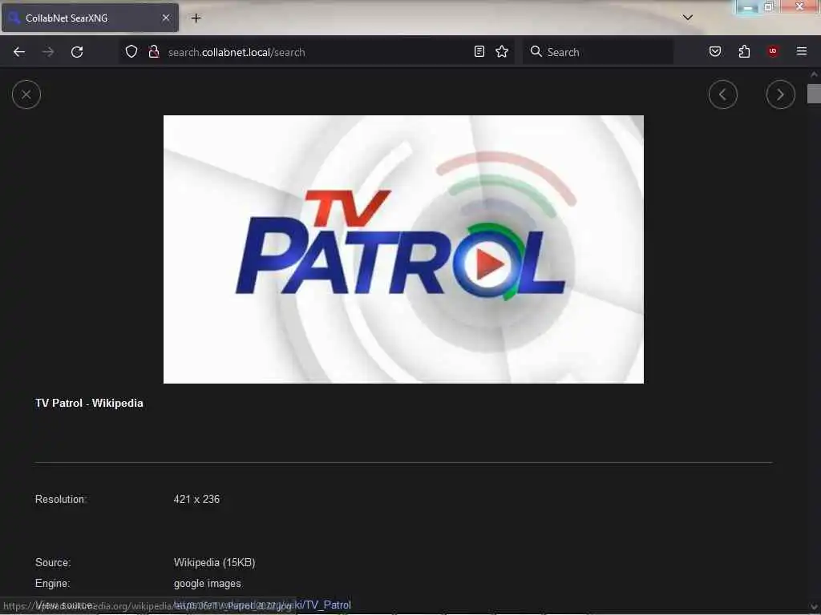
Task: Focus the address bar with search.collabnet.local
Action: coord(317,52)
